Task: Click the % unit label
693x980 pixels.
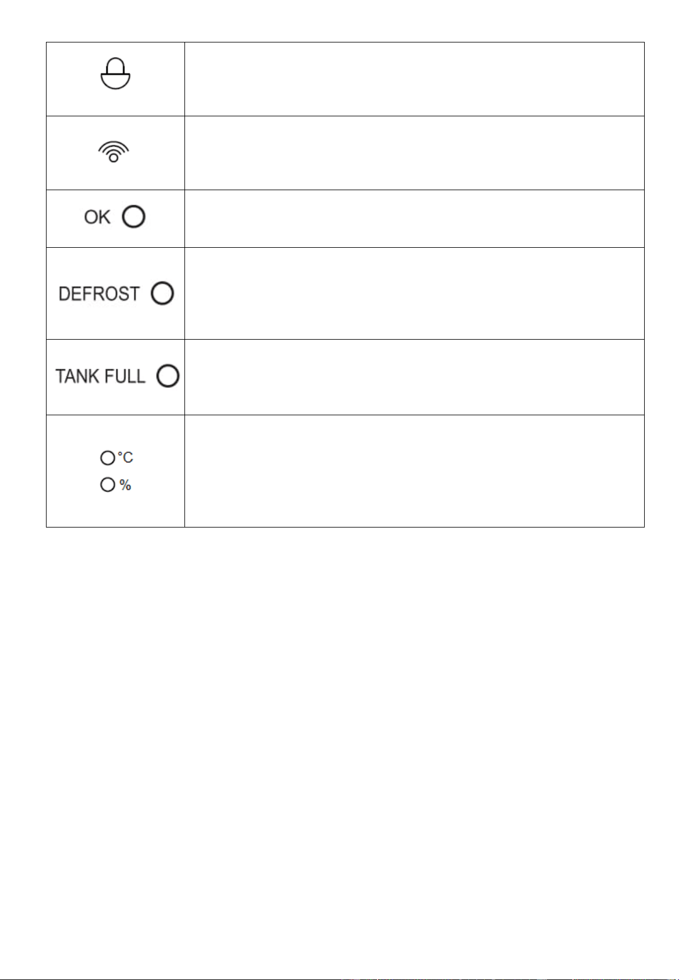Action: coord(125,485)
